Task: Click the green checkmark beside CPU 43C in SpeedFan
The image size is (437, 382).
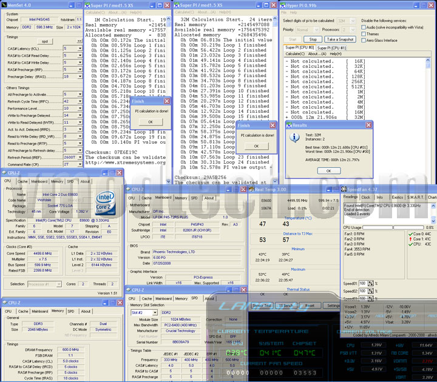Action: point(410,244)
